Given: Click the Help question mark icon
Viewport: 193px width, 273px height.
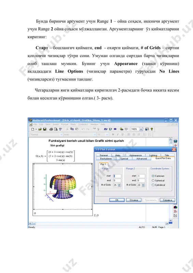Looking at the screenshot, I should click(x=152, y=129).
